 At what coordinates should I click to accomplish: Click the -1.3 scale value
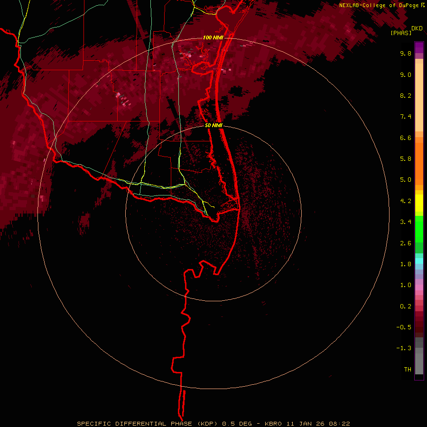(x=404, y=348)
